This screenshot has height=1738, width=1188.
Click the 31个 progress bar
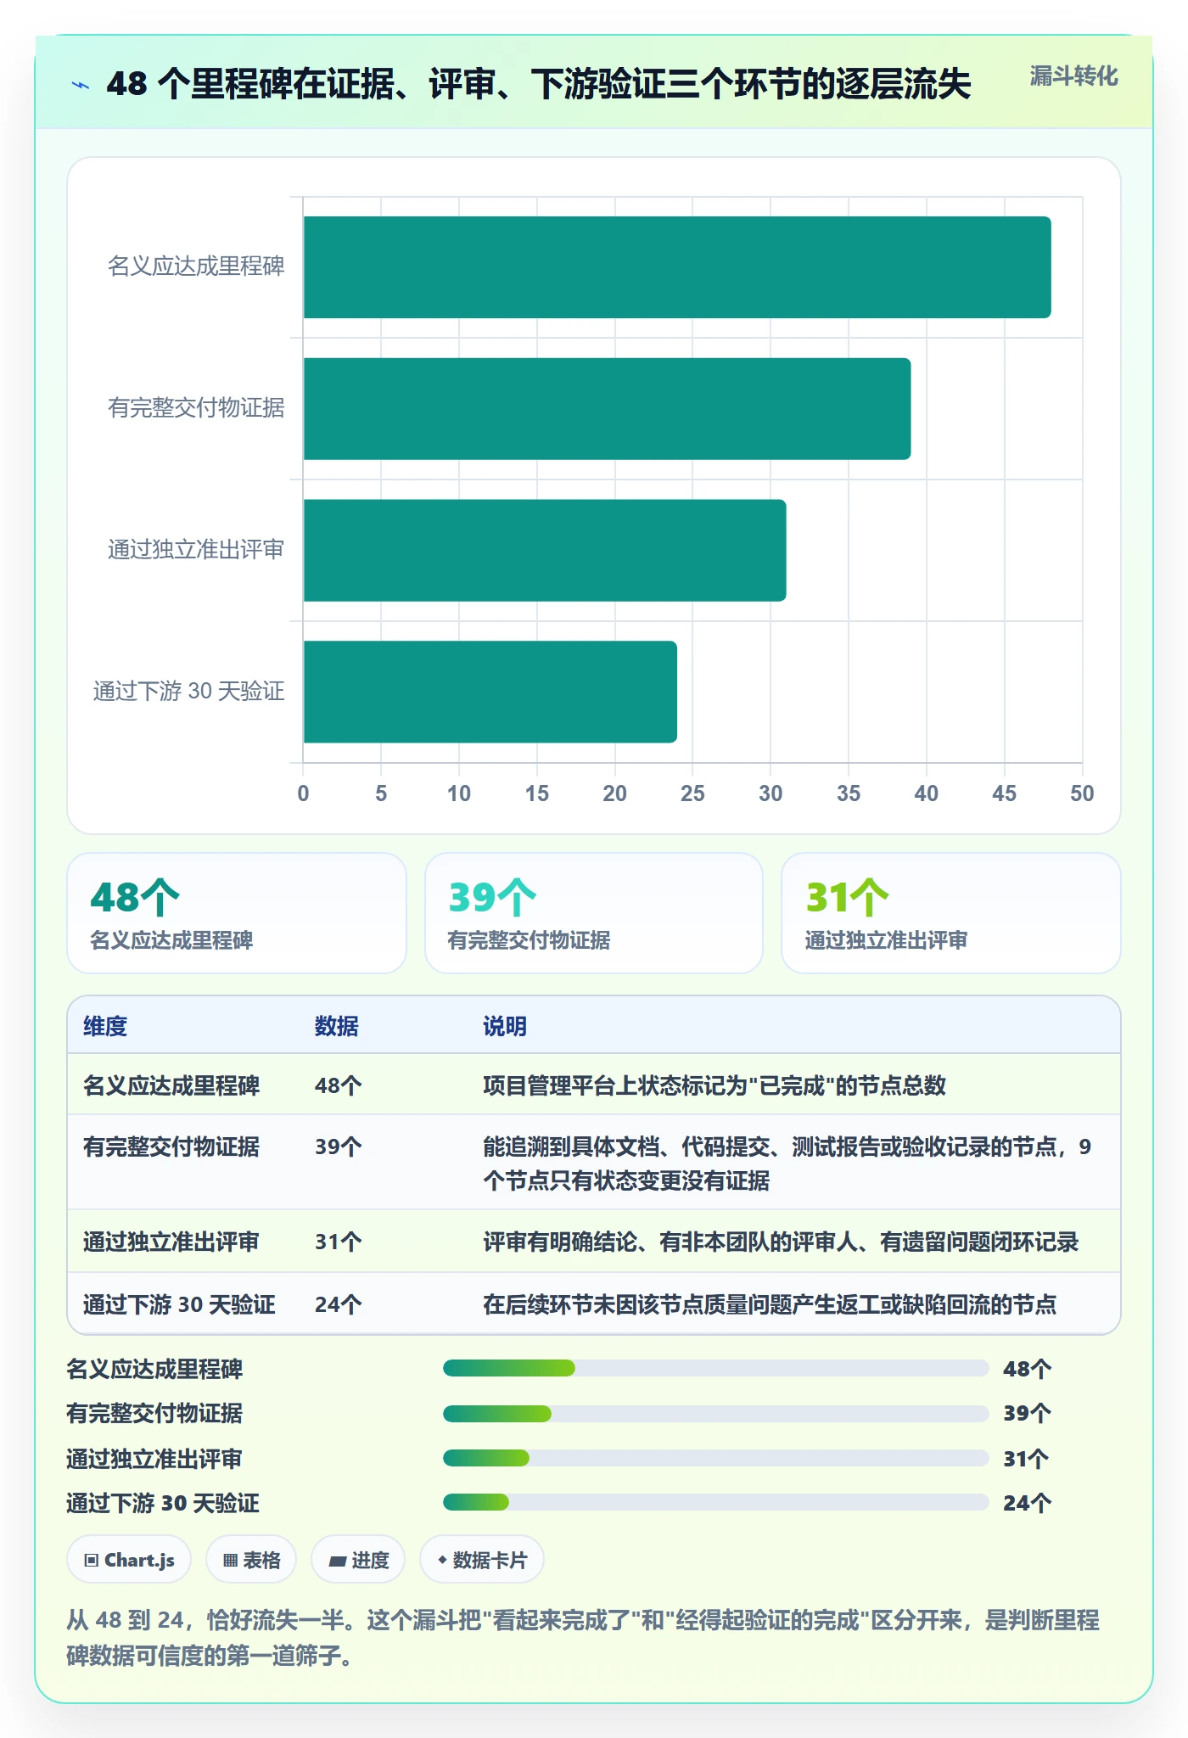pyautogui.click(x=716, y=1458)
